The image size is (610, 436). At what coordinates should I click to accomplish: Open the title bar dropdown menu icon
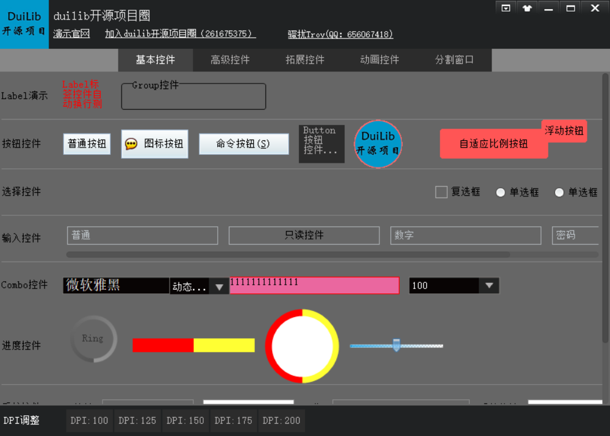coord(505,8)
